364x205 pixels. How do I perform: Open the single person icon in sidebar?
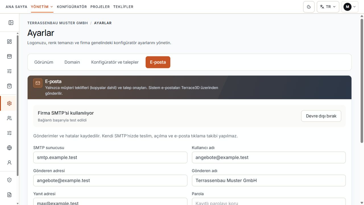pyautogui.click(x=9, y=163)
